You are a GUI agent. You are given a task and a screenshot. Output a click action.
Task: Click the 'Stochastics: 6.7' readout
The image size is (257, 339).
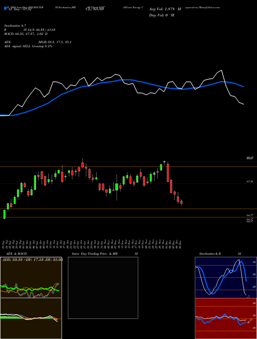pos(15,26)
